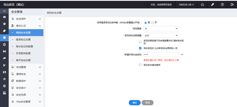237x107 pixels.
Task: Click the 欢迎,系统管理员登录 text
Action: tap(161, 5)
